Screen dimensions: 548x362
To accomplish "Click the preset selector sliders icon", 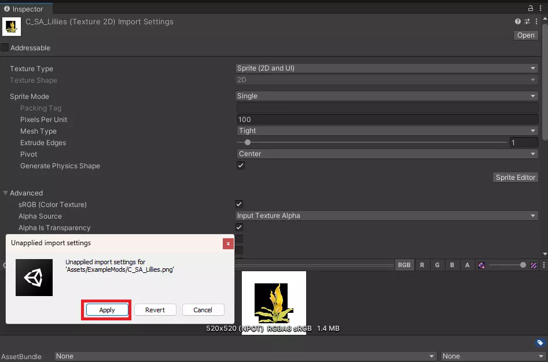I will (x=527, y=21).
